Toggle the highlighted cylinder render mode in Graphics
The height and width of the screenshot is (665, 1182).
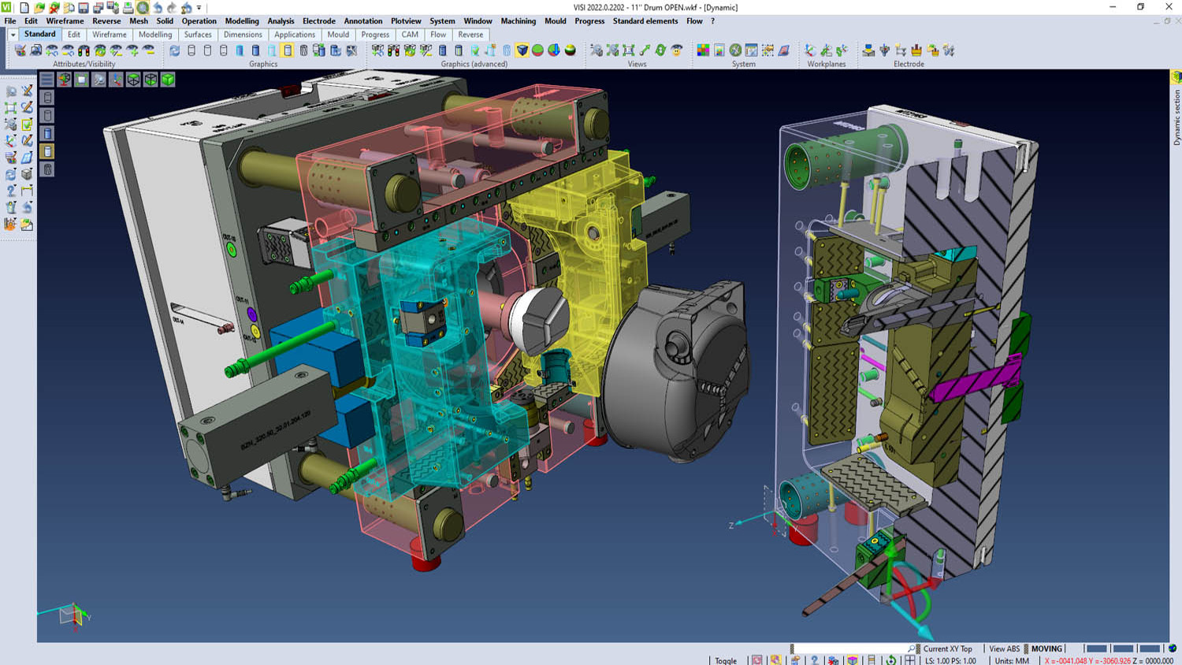click(288, 50)
